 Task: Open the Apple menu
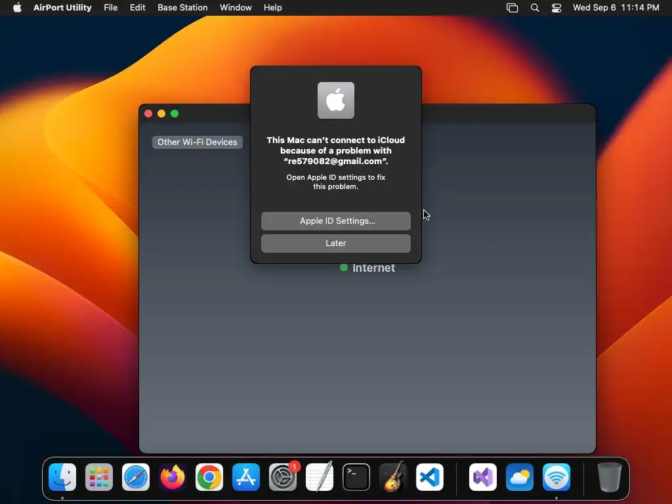17,7
